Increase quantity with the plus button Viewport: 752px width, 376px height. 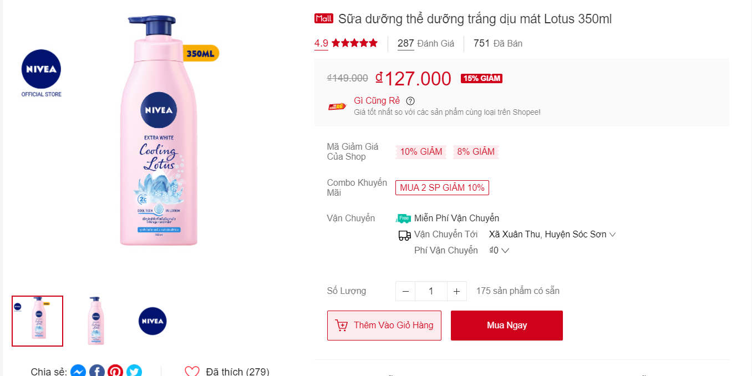click(456, 291)
